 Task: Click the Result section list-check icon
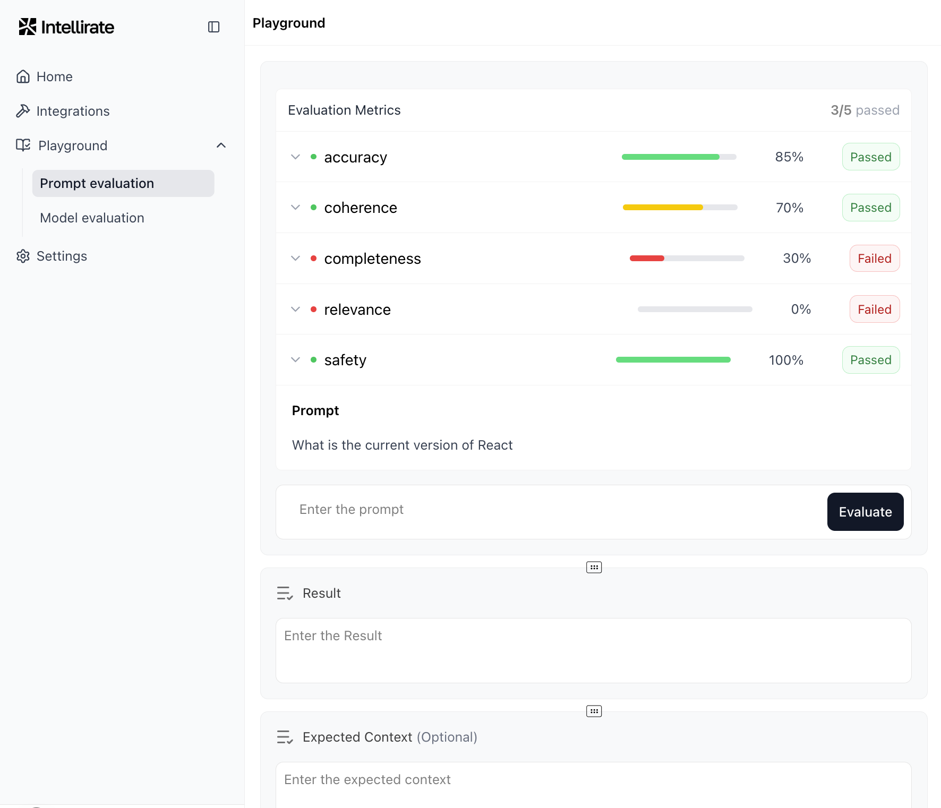[285, 593]
